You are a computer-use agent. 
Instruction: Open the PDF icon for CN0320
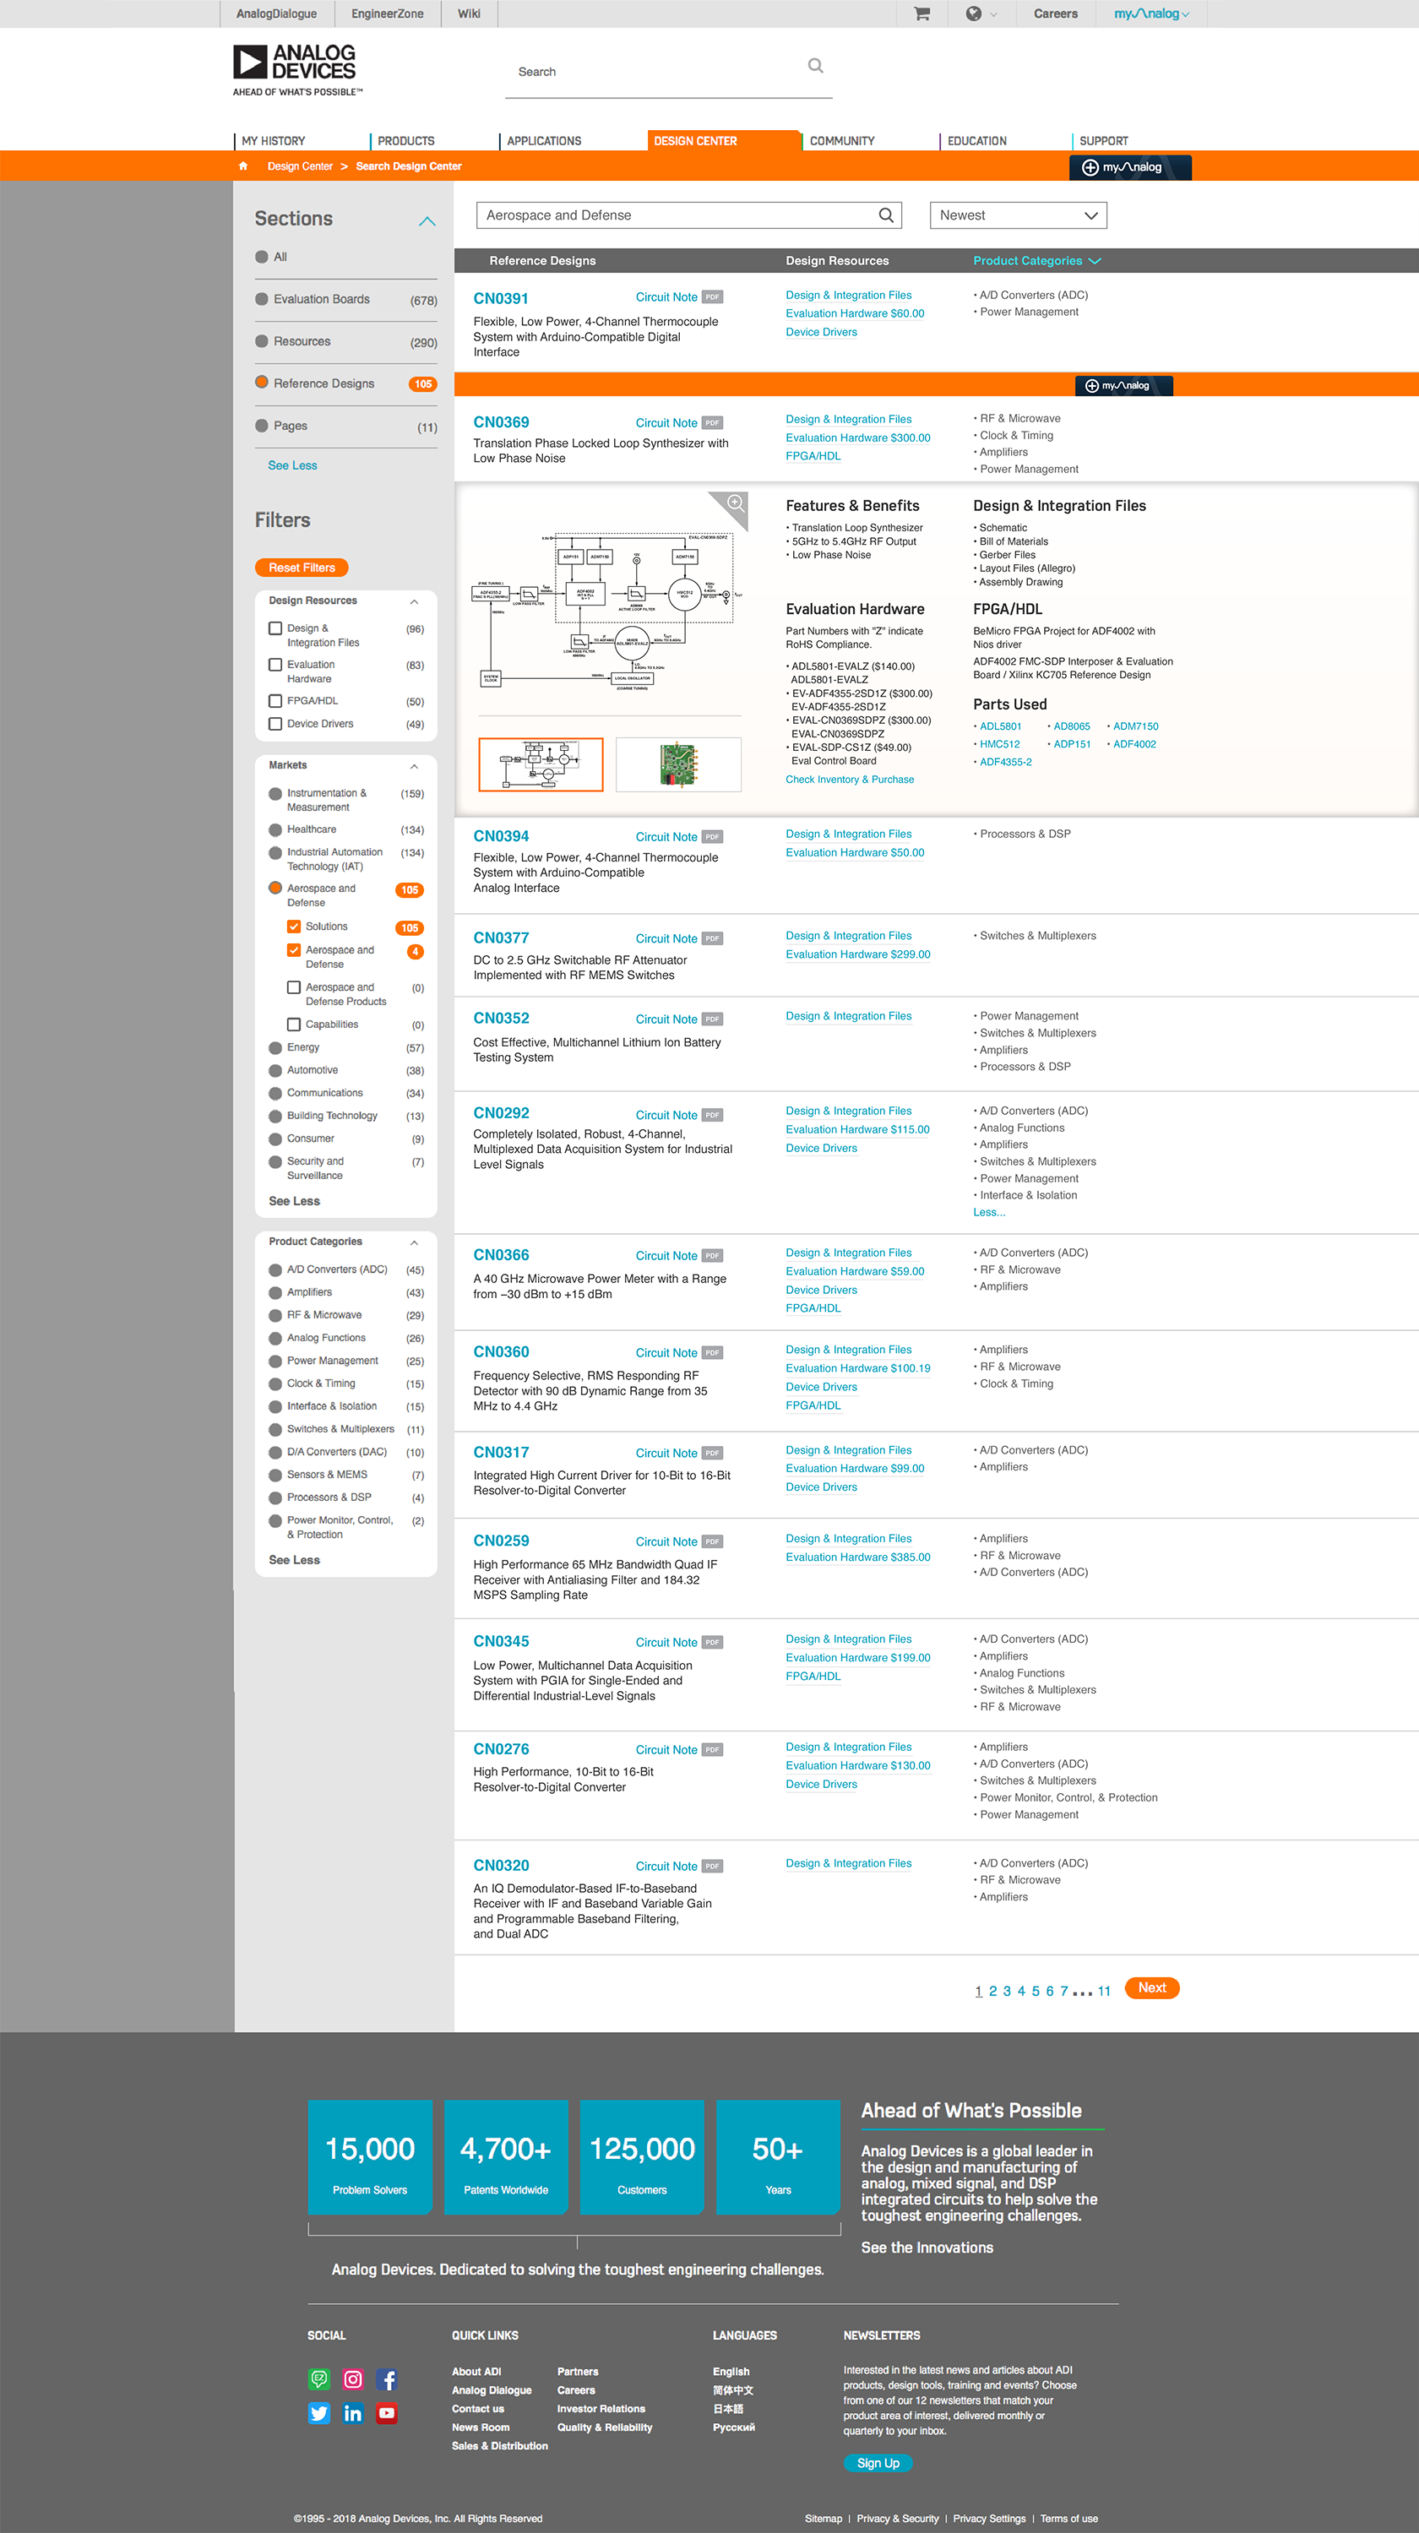point(713,1867)
